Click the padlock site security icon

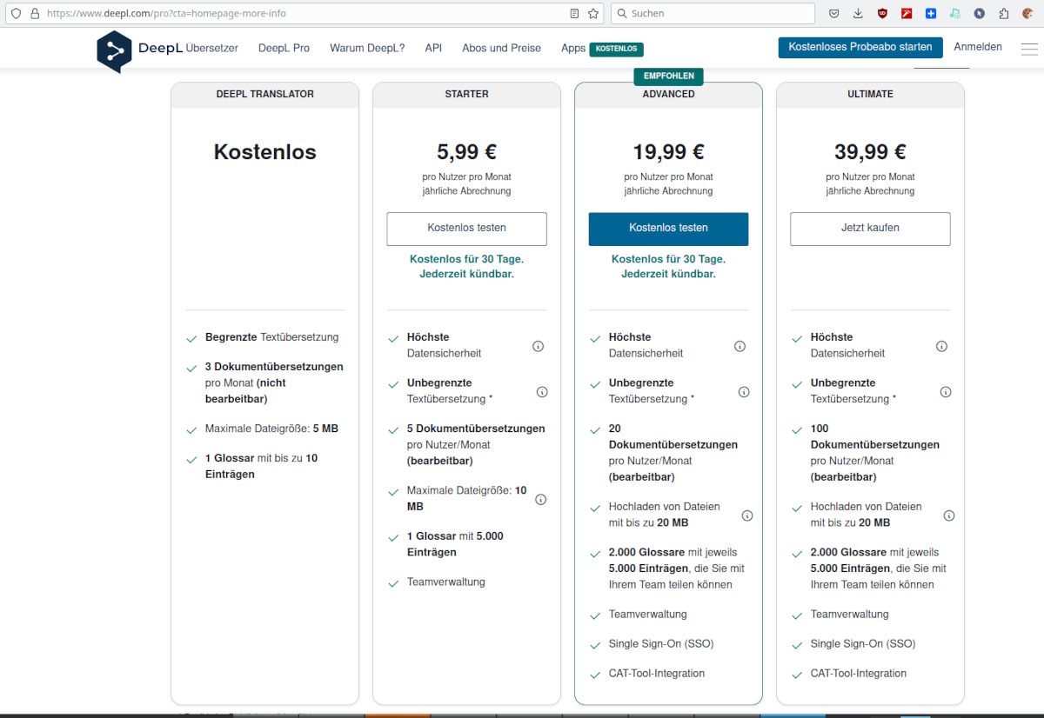click(x=35, y=13)
